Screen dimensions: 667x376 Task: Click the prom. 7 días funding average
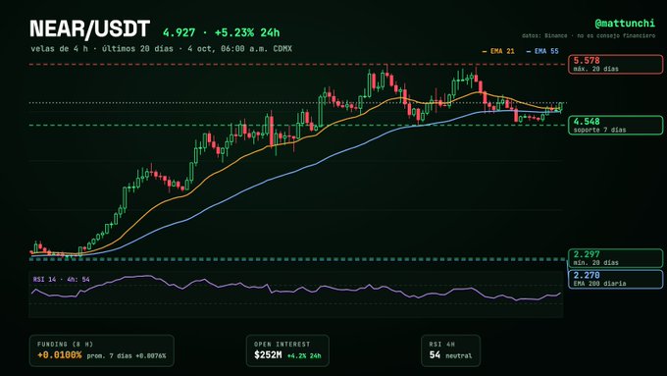coord(127,355)
